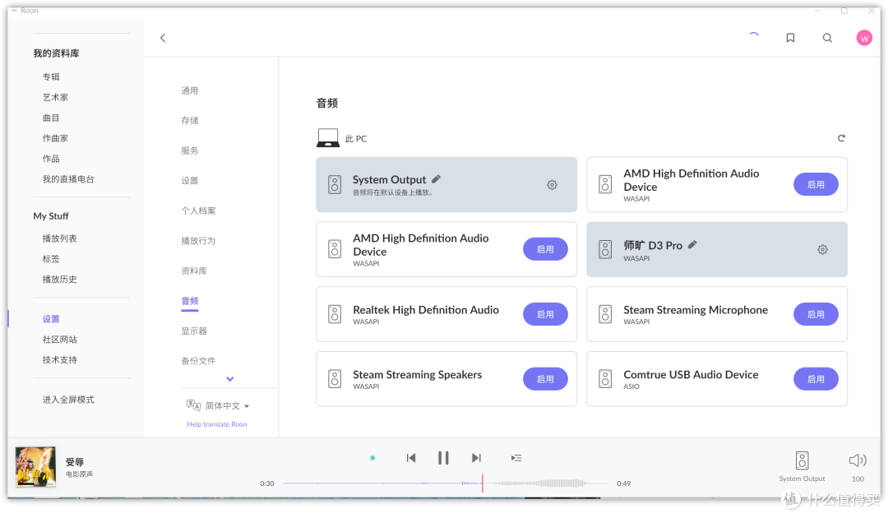Viewport: 888px width, 518px height.
Task: Open 艺术家 in the library sidebar
Action: coord(55,97)
